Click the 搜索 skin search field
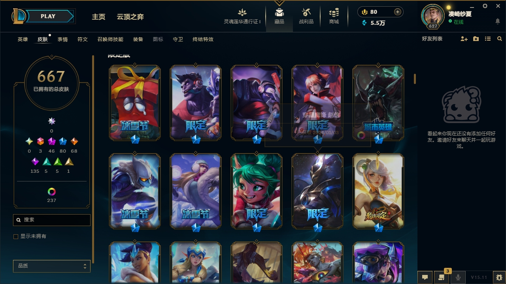Screen dimensions: 506x284 (52, 220)
